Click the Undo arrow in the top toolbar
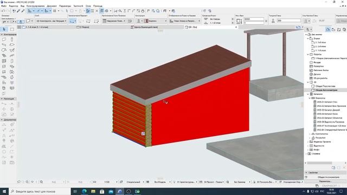The width and height of the screenshot is (347, 195). pyautogui.click(x=3, y=11)
